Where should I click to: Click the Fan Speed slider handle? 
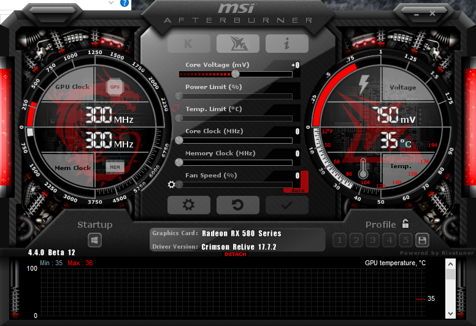point(179,184)
